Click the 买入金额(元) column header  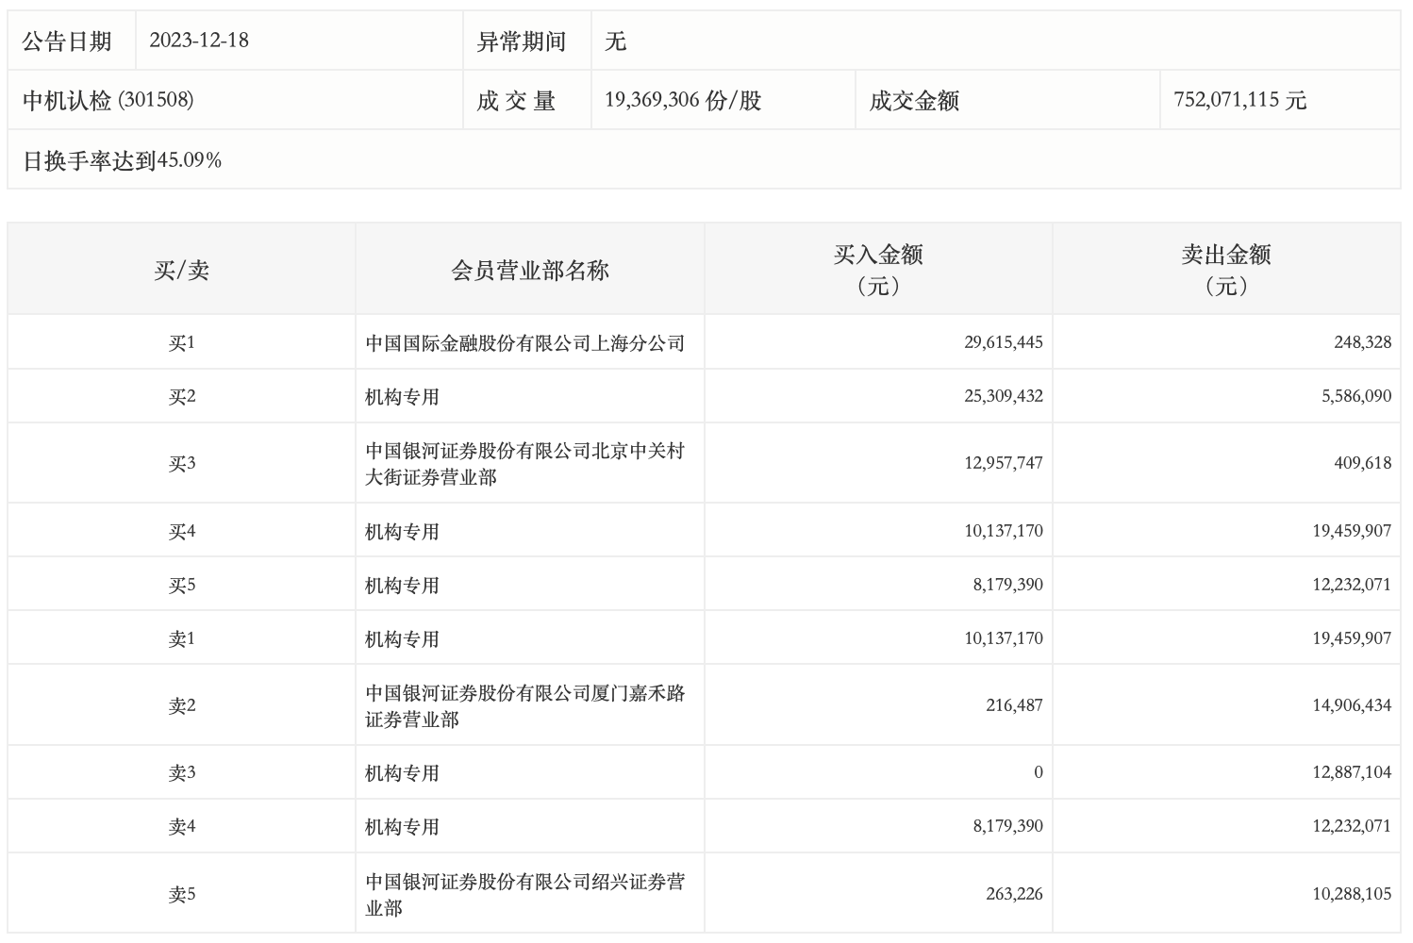pyautogui.click(x=877, y=270)
